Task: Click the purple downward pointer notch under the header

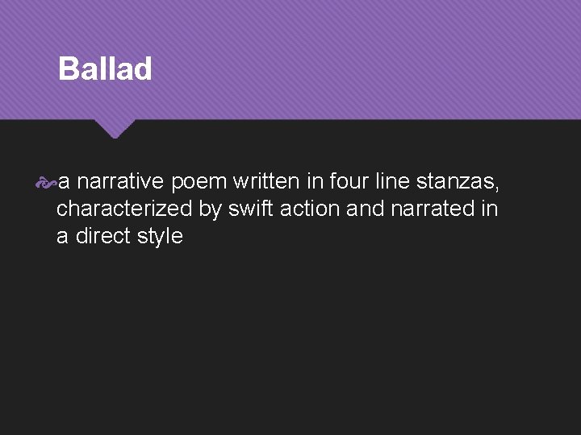Action: coord(113,127)
